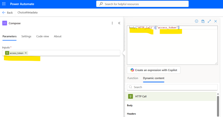Select the About tab

tap(58, 36)
